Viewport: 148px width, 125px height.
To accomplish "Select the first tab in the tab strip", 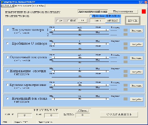I will pos(7,6).
